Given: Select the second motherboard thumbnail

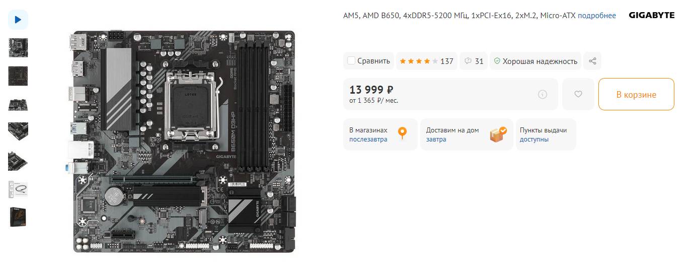Looking at the screenshot, I should 18,76.
